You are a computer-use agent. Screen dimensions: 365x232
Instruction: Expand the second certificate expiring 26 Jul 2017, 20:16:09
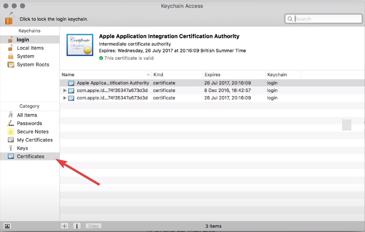click(65, 98)
